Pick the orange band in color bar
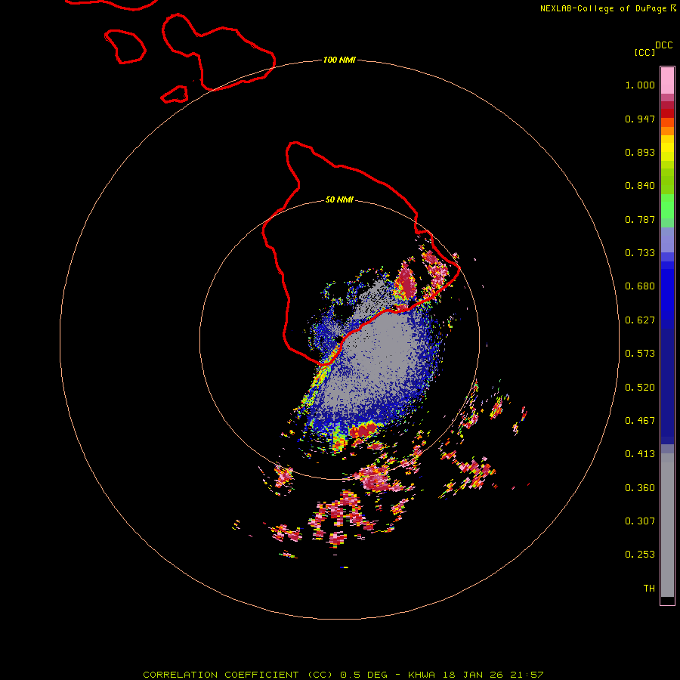 click(x=667, y=131)
